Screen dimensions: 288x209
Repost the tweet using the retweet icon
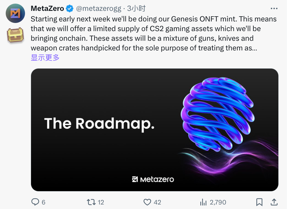click(x=91, y=202)
